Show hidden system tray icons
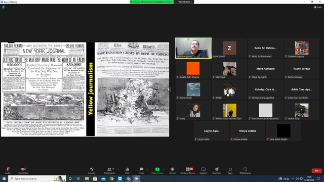324x182 pixels. point(293,178)
